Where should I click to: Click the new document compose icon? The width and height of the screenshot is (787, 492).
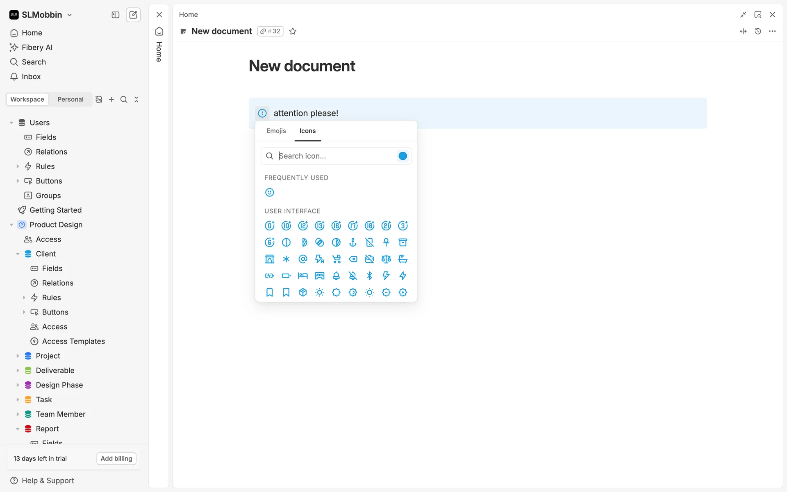coord(133,15)
